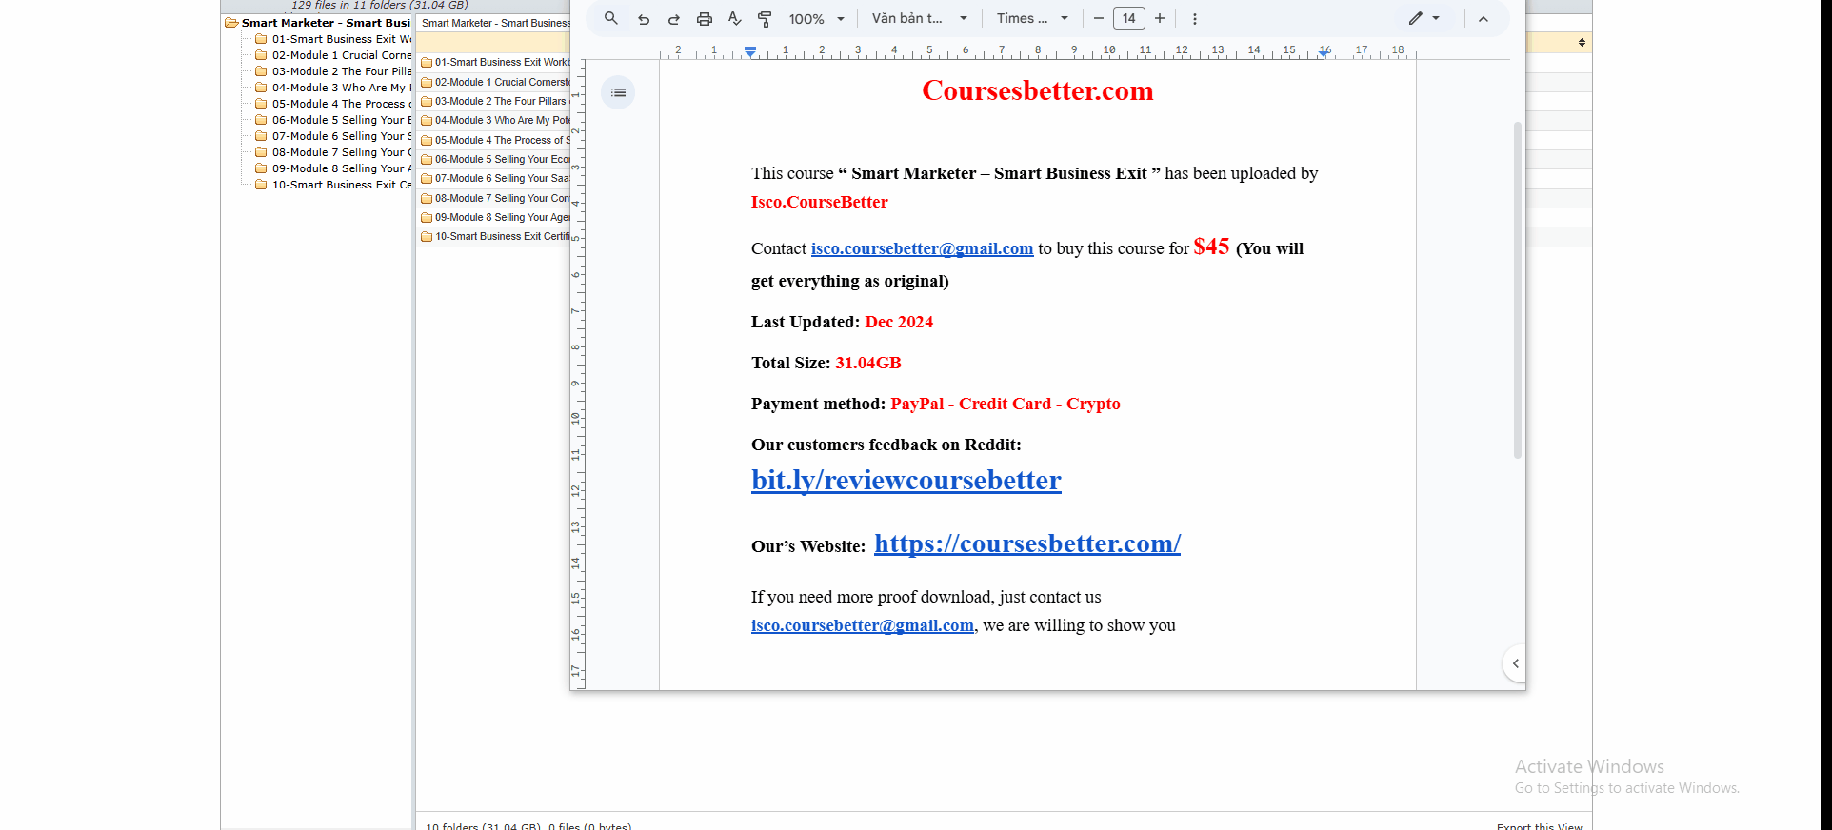
Task: Open the 'Văn bản t...' paragraph style dropdown
Action: tap(920, 19)
